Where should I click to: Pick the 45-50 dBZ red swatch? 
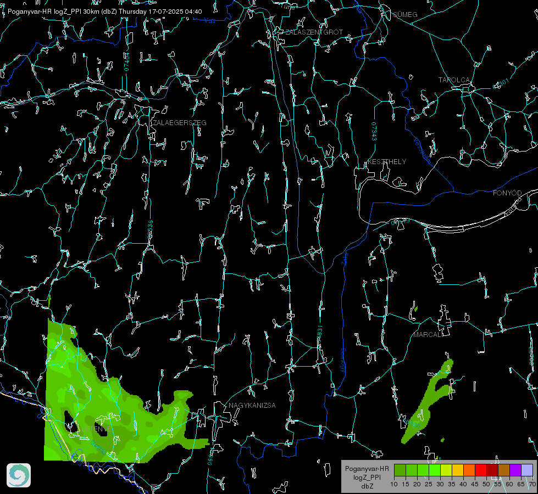click(x=481, y=470)
